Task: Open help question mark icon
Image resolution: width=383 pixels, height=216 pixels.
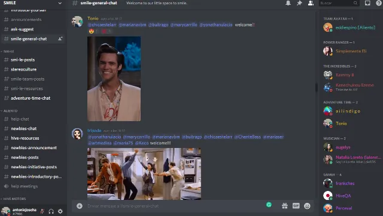Action: coord(379,3)
